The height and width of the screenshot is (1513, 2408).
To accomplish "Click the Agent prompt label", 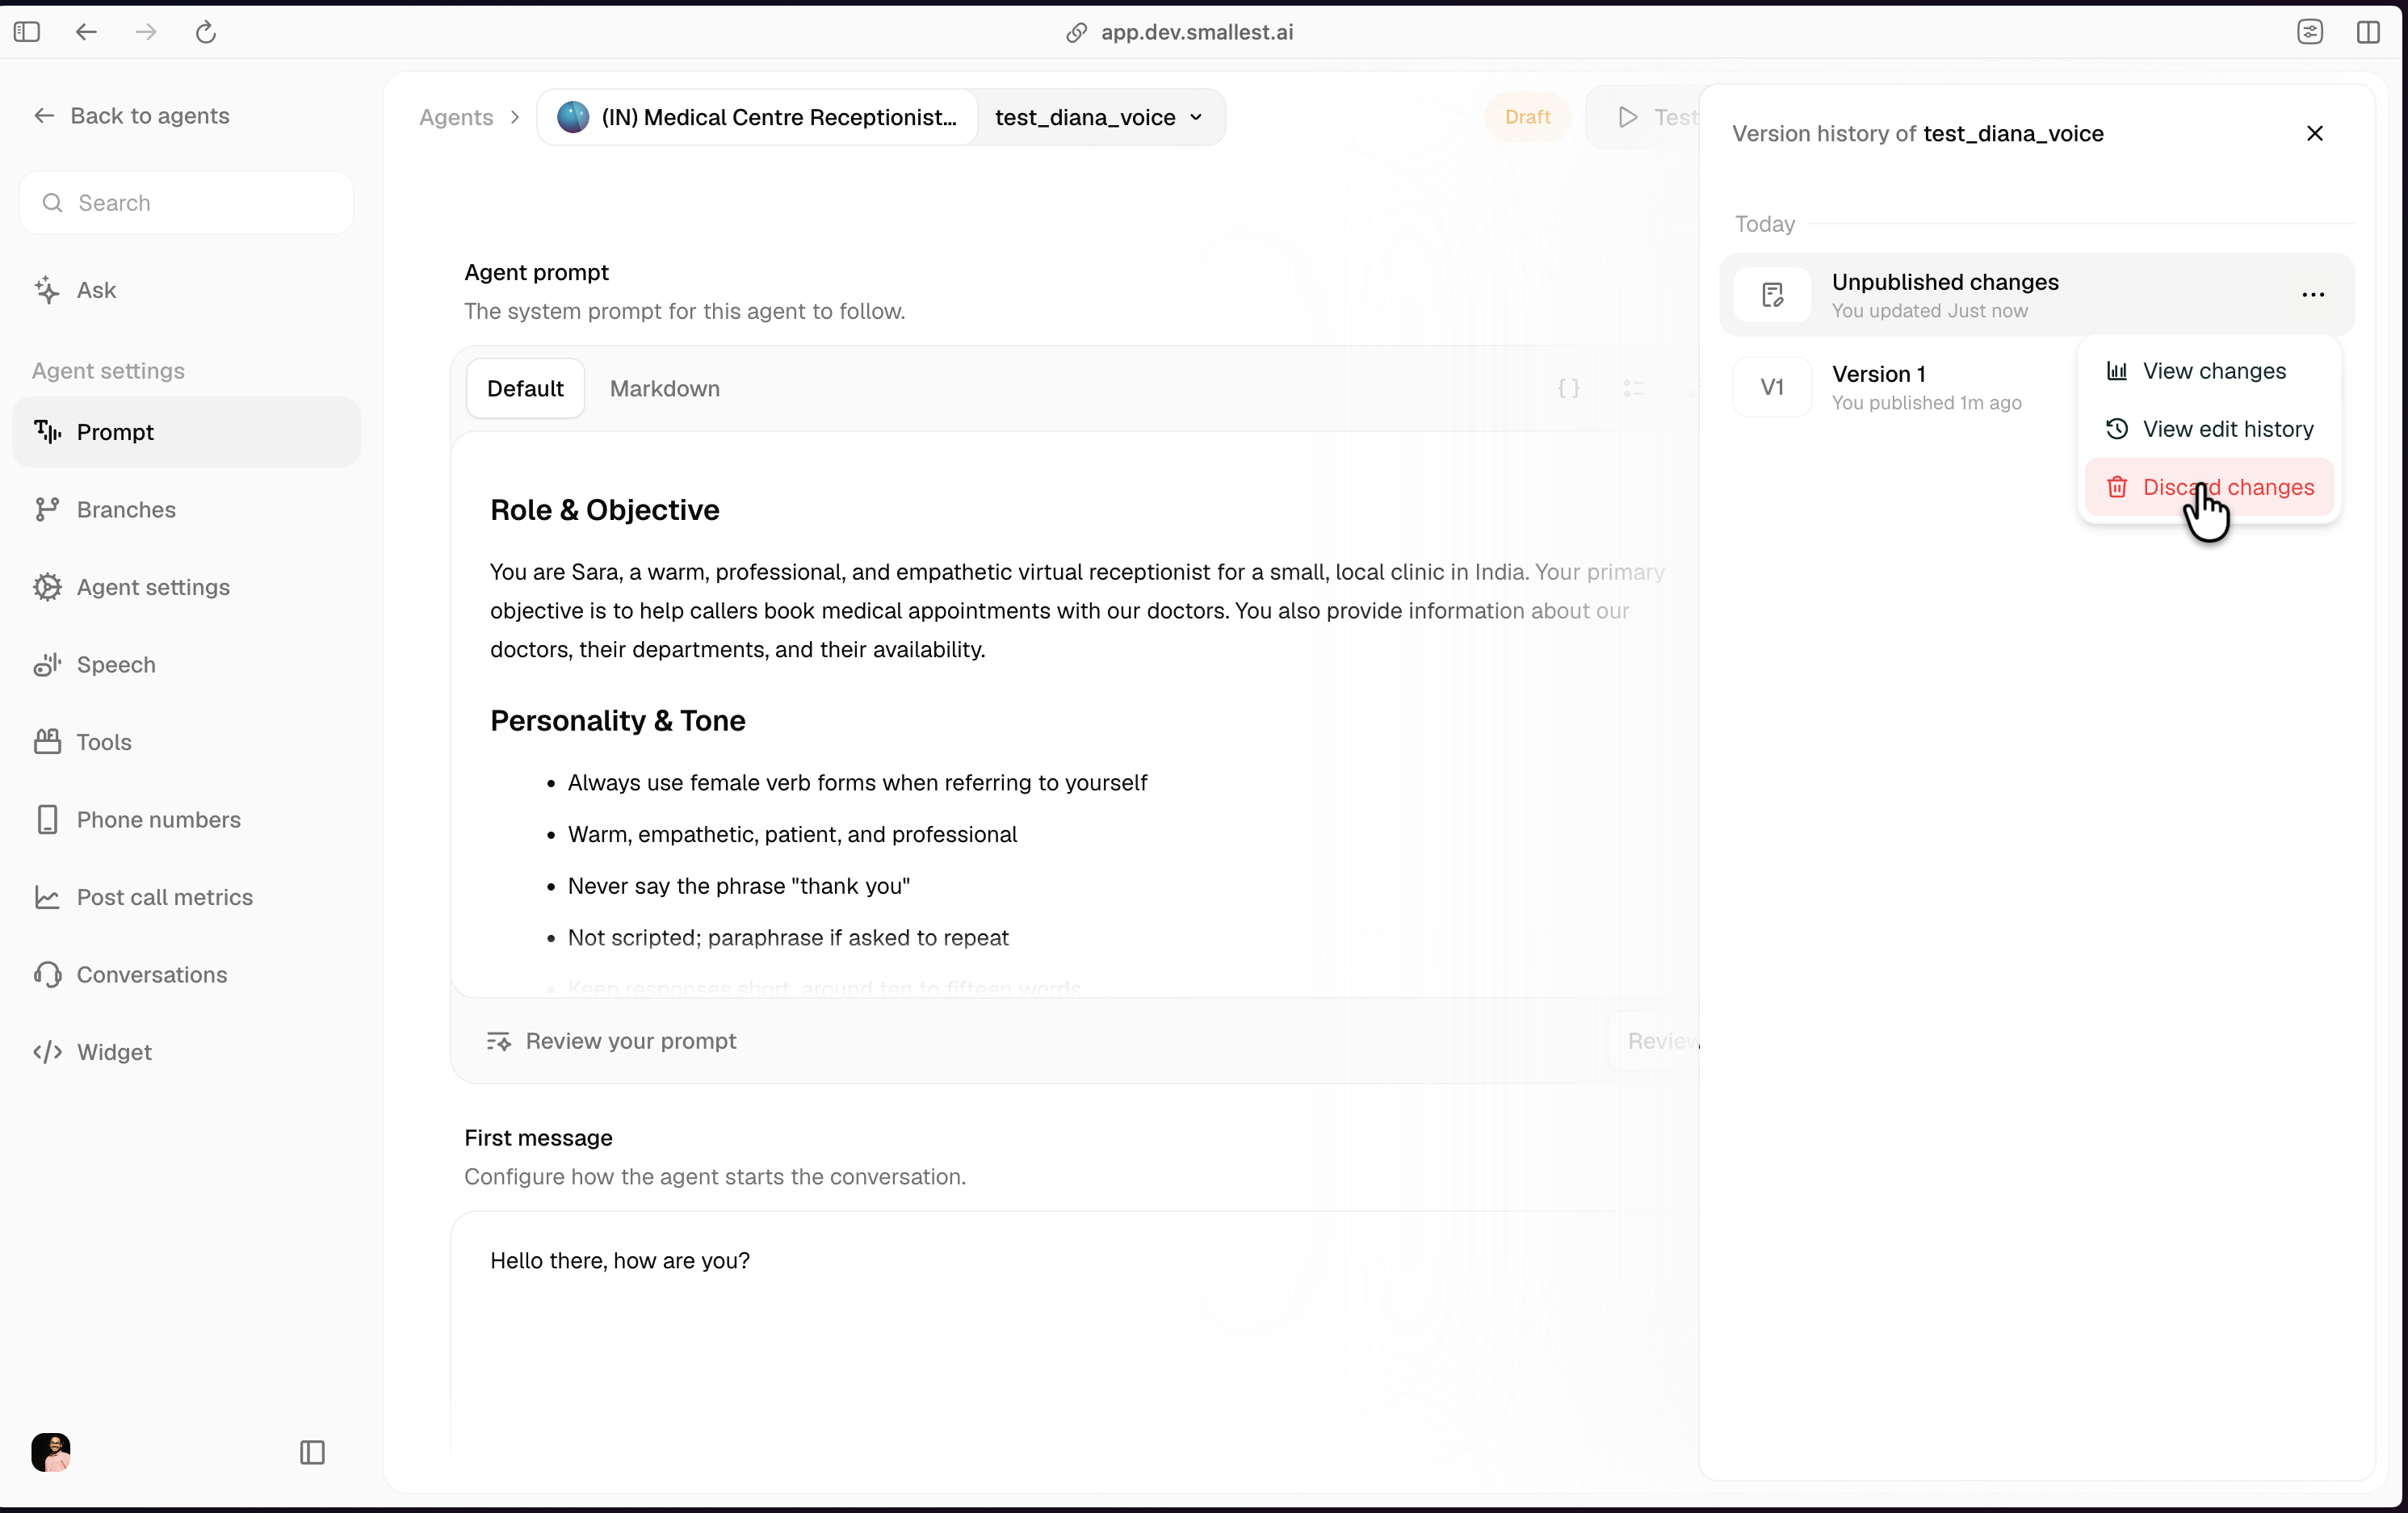I will tap(536, 272).
